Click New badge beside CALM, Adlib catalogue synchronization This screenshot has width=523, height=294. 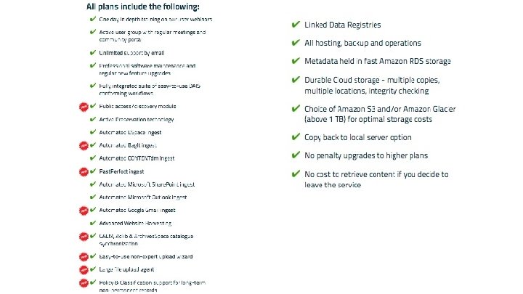pos(83,237)
